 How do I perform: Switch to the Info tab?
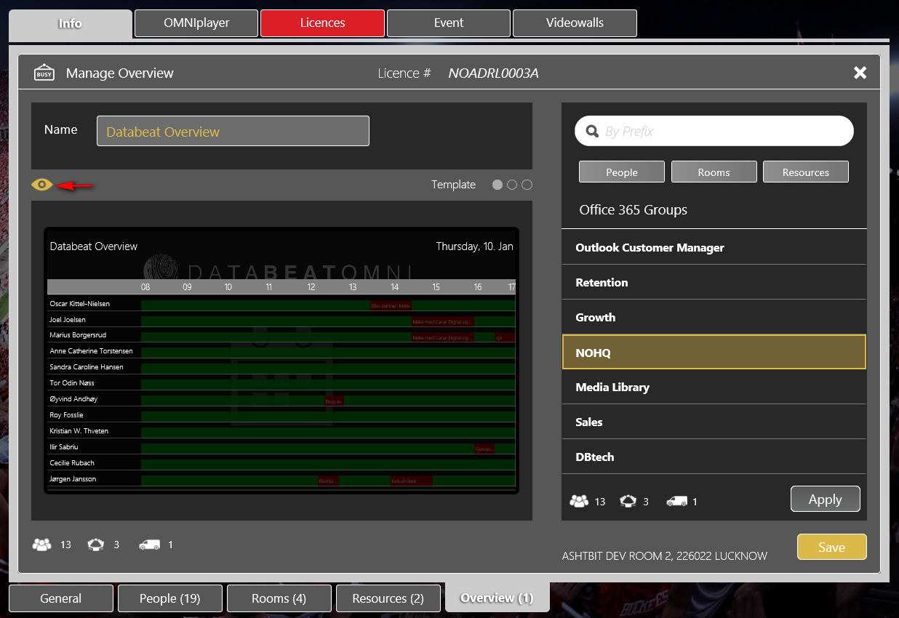tap(70, 23)
